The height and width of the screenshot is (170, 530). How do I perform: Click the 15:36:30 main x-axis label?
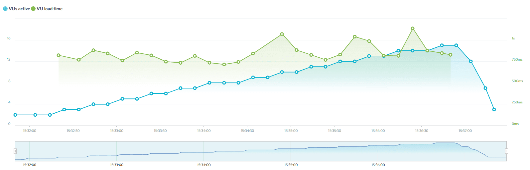click(x=422, y=131)
